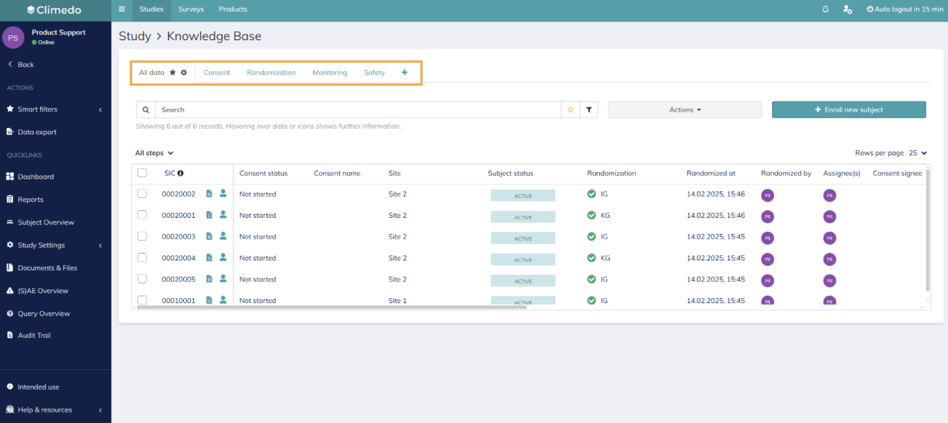Open the Surveys menu in top bar

click(191, 9)
